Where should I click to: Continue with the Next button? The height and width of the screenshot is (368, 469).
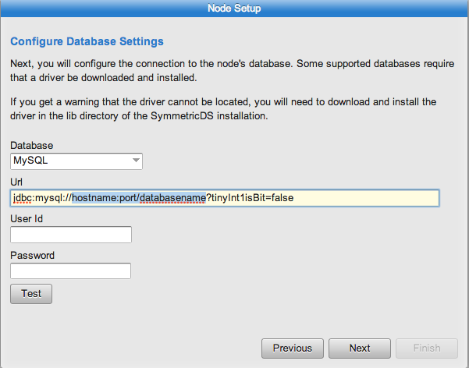tap(360, 349)
